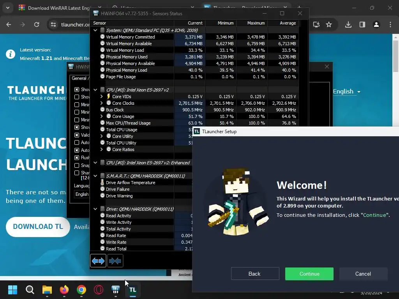Toggle first Minin checkbox in settings
The height and width of the screenshot is (299, 399).
pyautogui.click(x=77, y=104)
